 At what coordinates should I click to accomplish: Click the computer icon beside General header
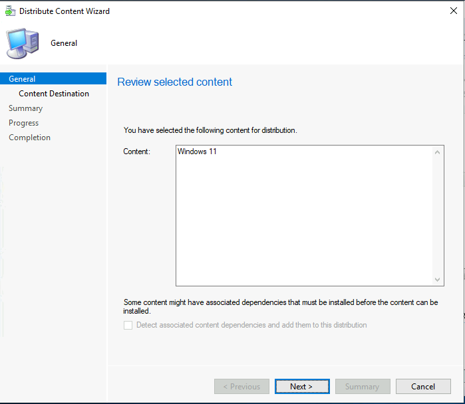pos(23,43)
